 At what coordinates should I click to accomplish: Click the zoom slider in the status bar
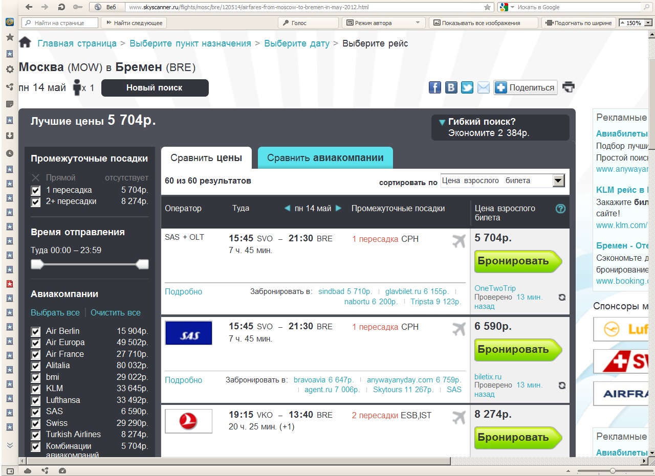tap(613, 470)
